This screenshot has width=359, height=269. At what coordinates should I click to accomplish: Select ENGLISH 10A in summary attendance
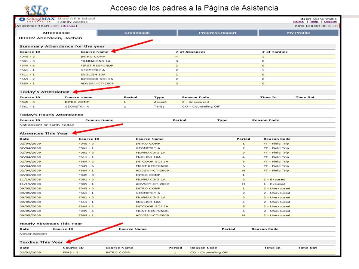(x=93, y=74)
